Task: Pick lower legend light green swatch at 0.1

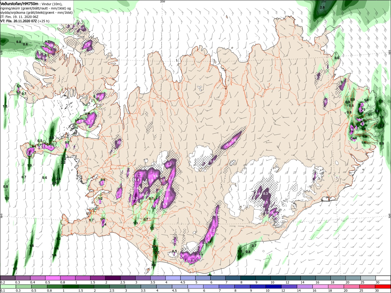Action: coord(8,287)
